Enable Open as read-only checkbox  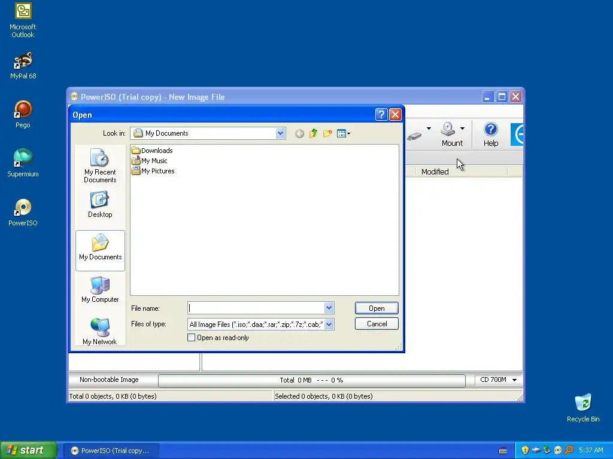[191, 338]
